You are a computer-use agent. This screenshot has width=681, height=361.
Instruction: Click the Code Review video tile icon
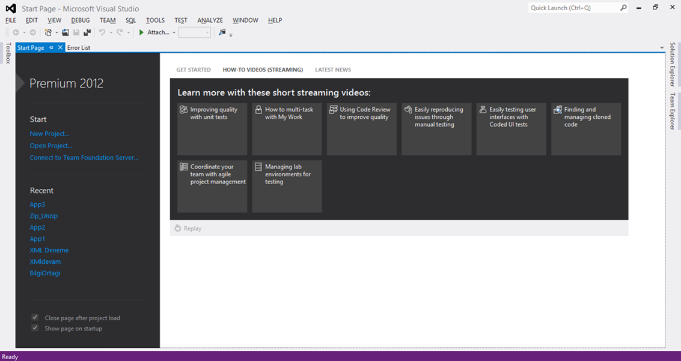pos(333,110)
